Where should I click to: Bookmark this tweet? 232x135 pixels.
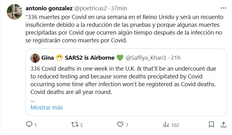[x=211, y=125]
